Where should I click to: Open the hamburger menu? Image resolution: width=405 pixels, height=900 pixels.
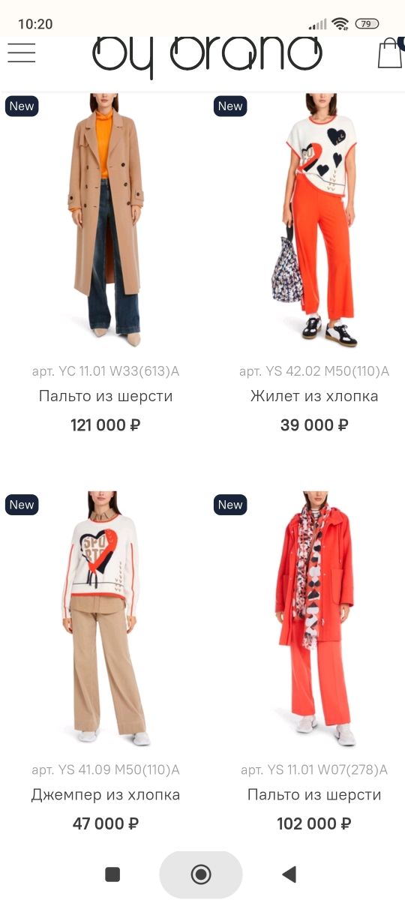pos(22,52)
